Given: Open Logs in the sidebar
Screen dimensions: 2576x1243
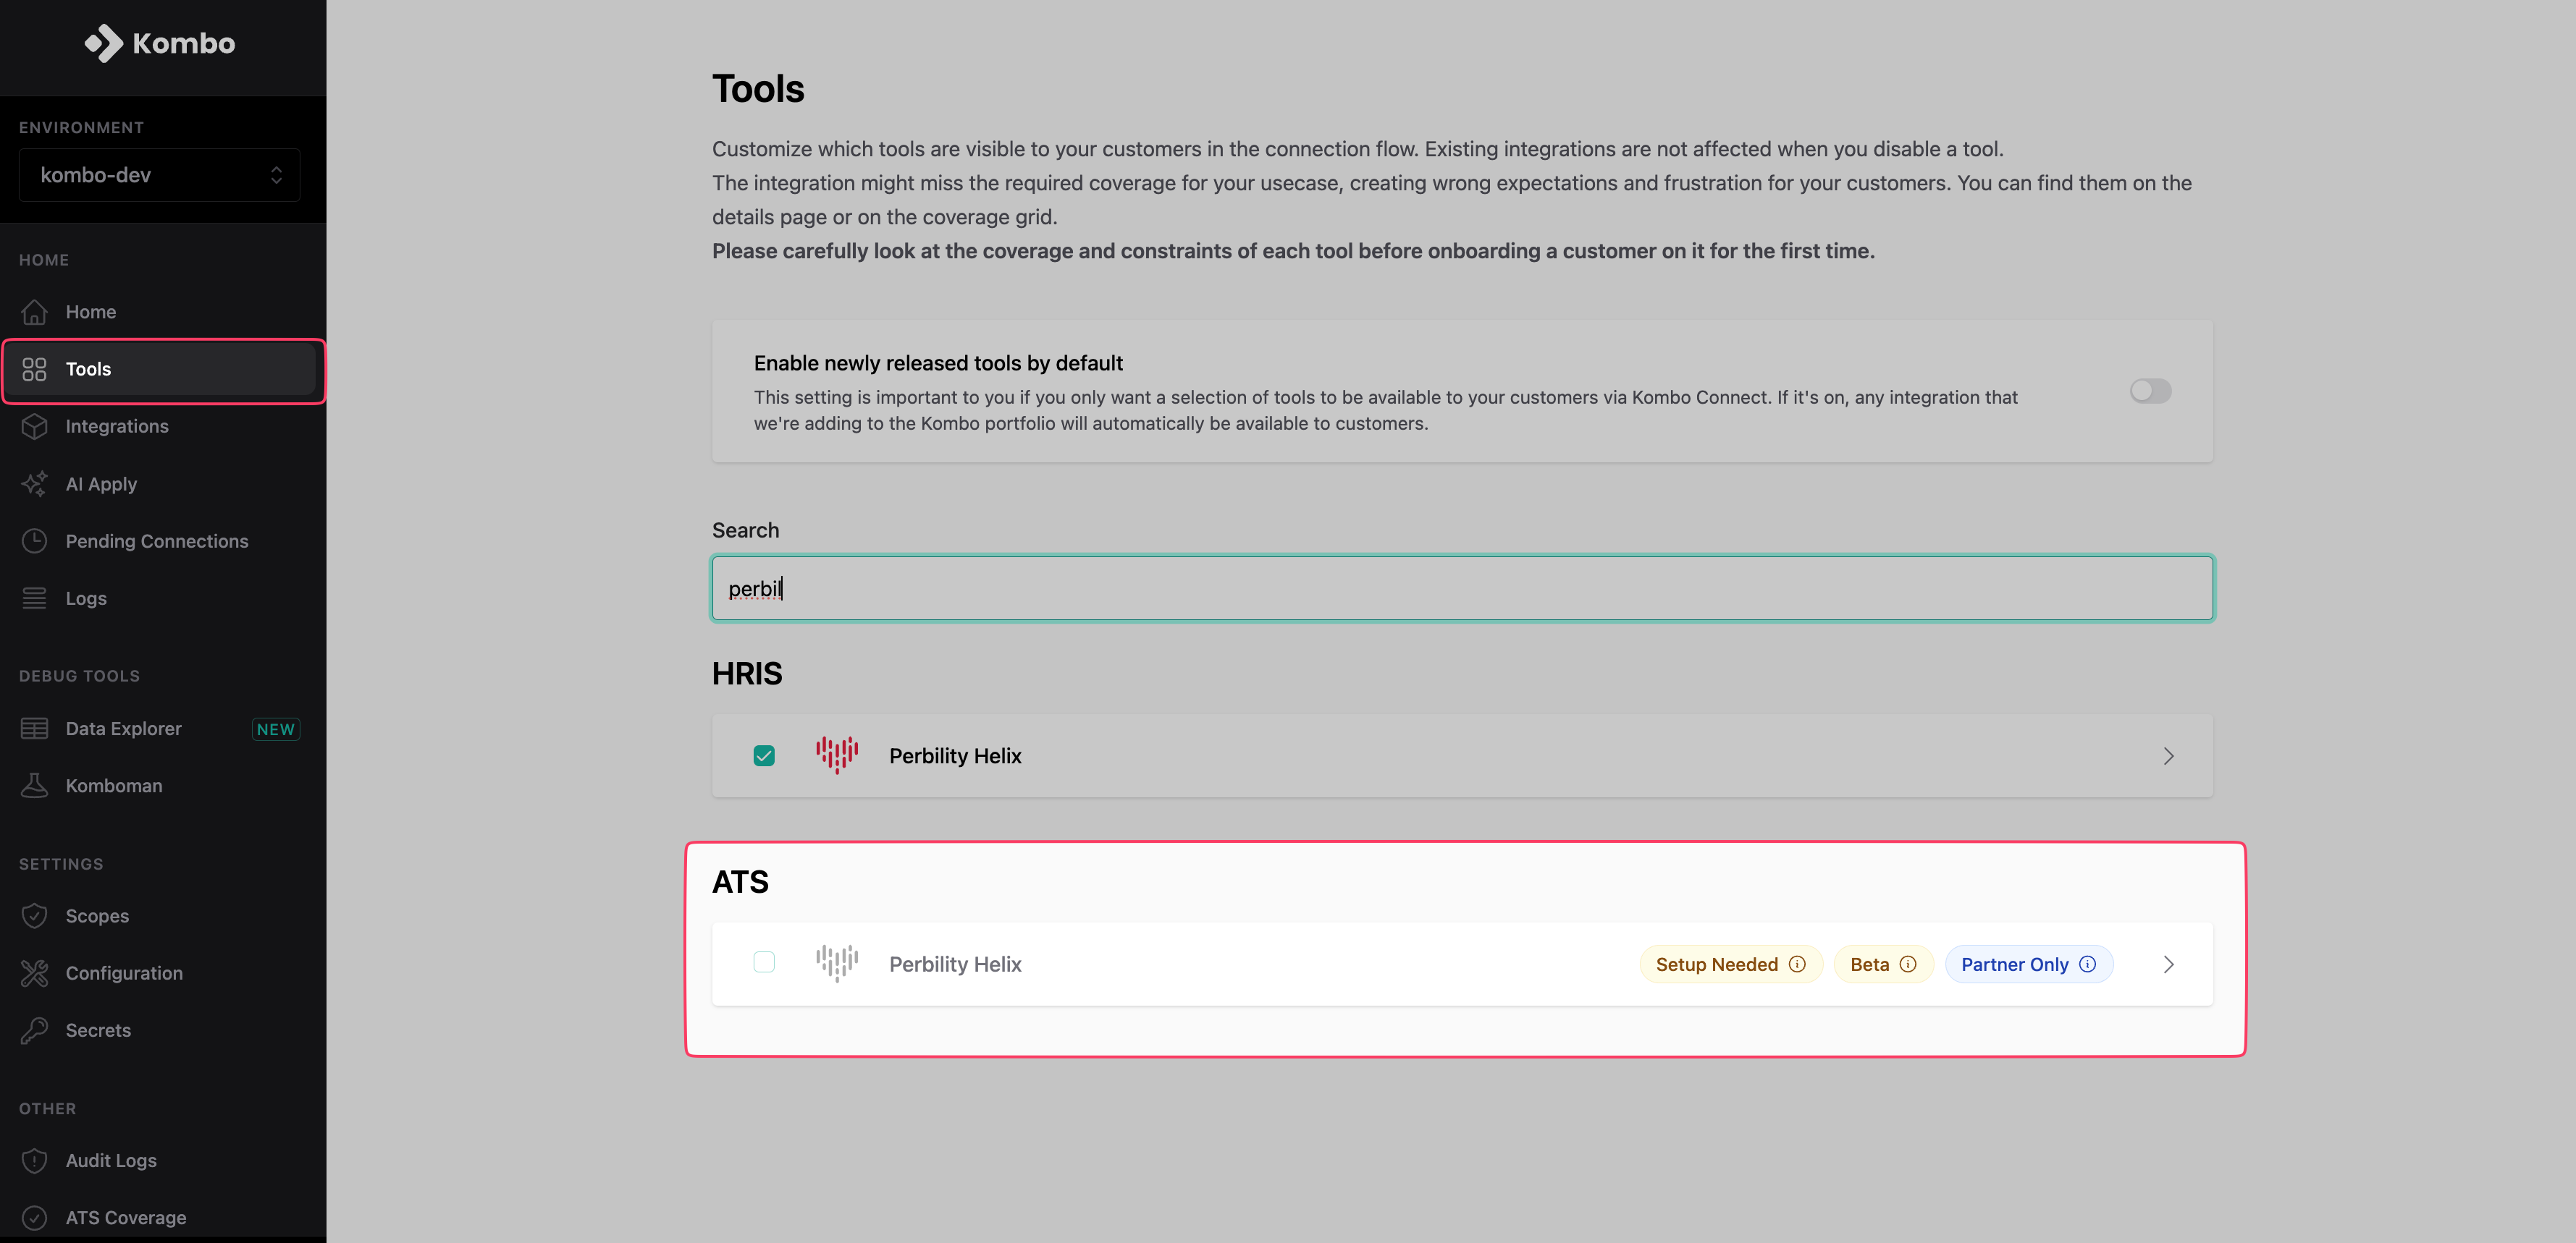Looking at the screenshot, I should (x=86, y=598).
